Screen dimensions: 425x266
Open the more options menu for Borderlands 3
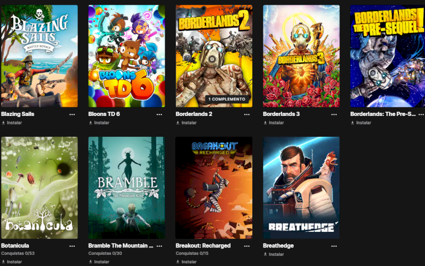[x=334, y=114]
